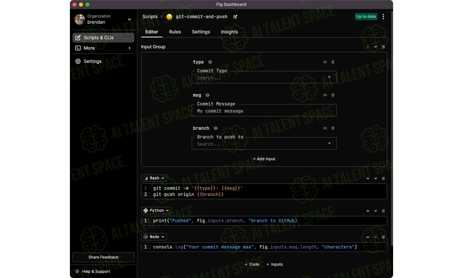
Task: Add a new Inputs block
Action: (x=275, y=265)
